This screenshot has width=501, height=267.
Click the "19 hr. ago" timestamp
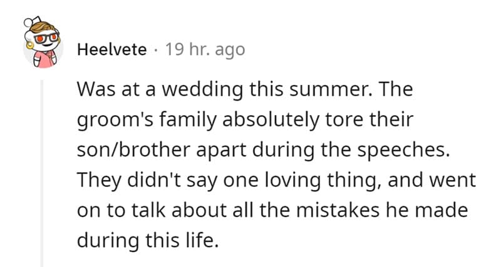click(205, 49)
